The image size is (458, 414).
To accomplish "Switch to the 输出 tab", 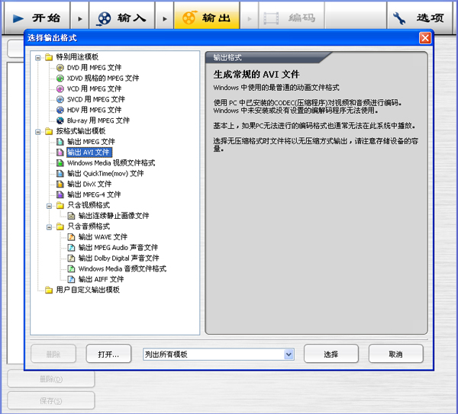I will coord(207,18).
